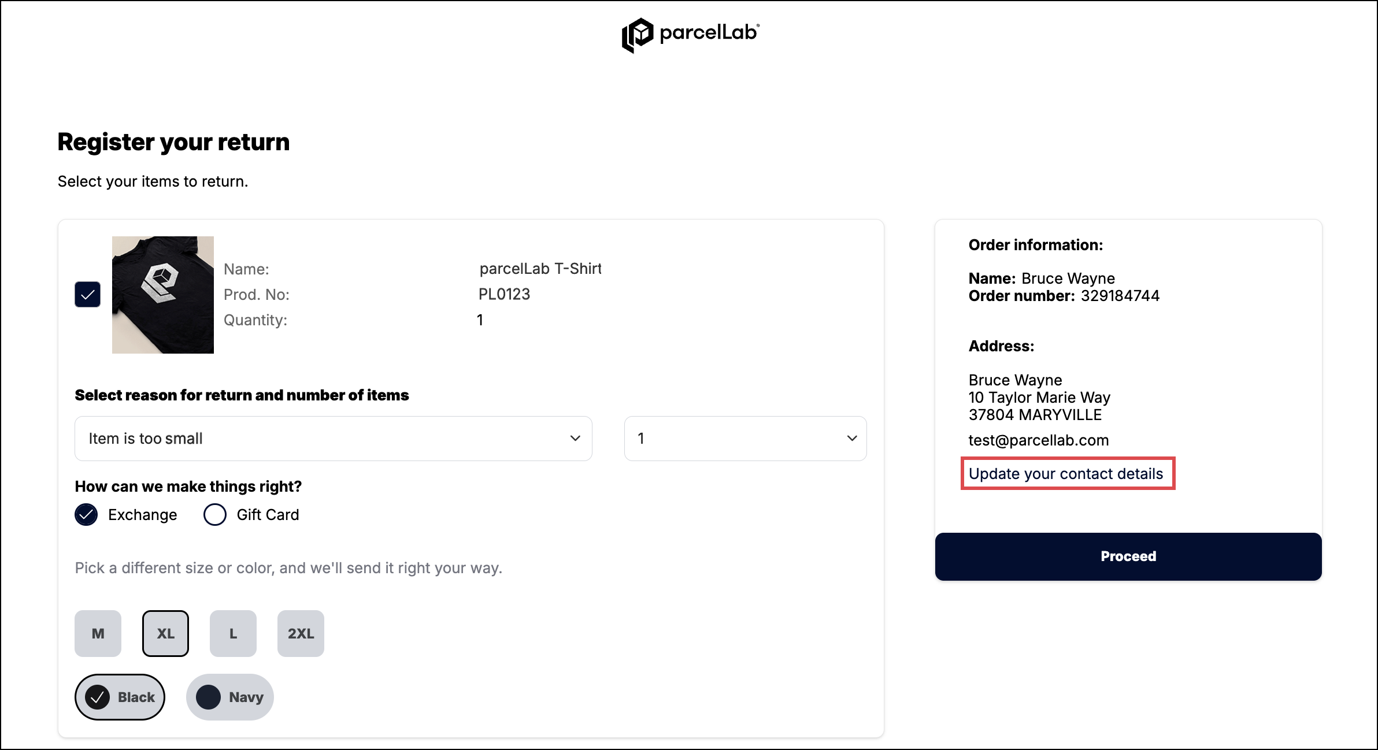Click the parcelLab T-Shirt product image

162,295
